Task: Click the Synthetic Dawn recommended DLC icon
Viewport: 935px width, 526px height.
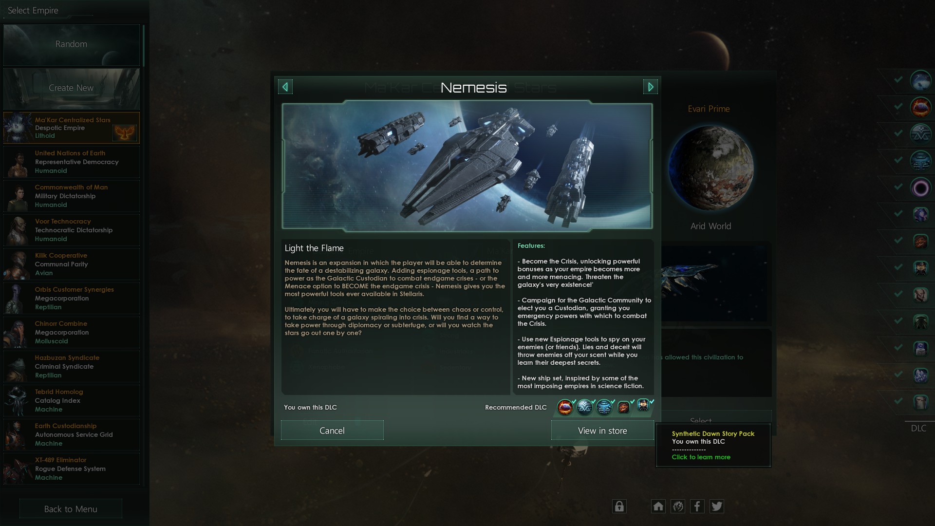Action: 643,406
